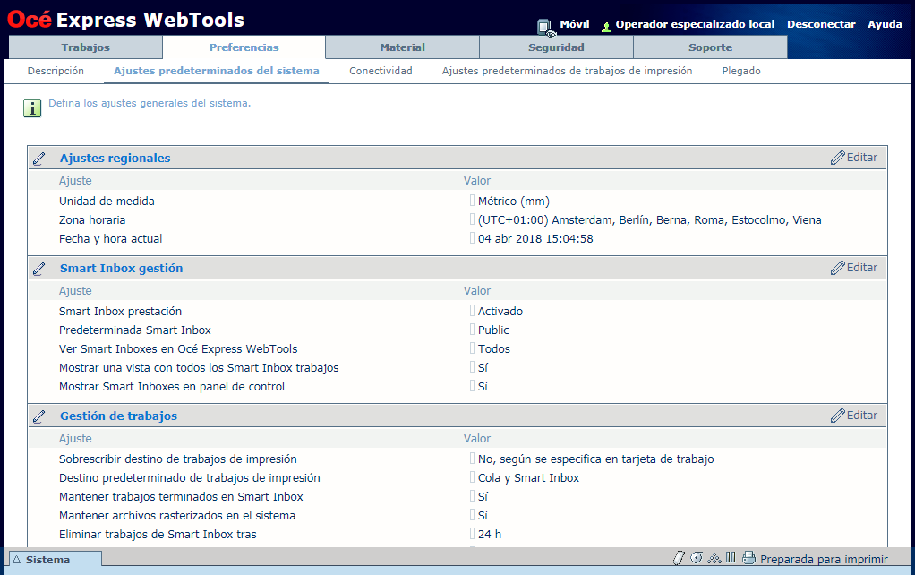Select the Preferencias tab
This screenshot has height=575, width=915.
point(244,47)
